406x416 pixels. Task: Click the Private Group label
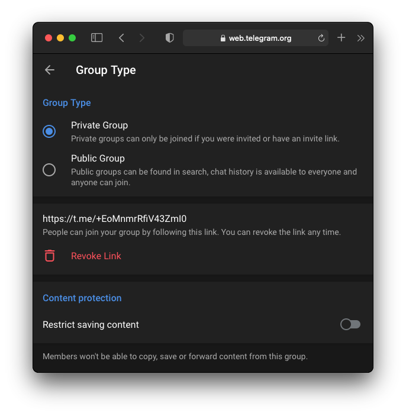(99, 125)
